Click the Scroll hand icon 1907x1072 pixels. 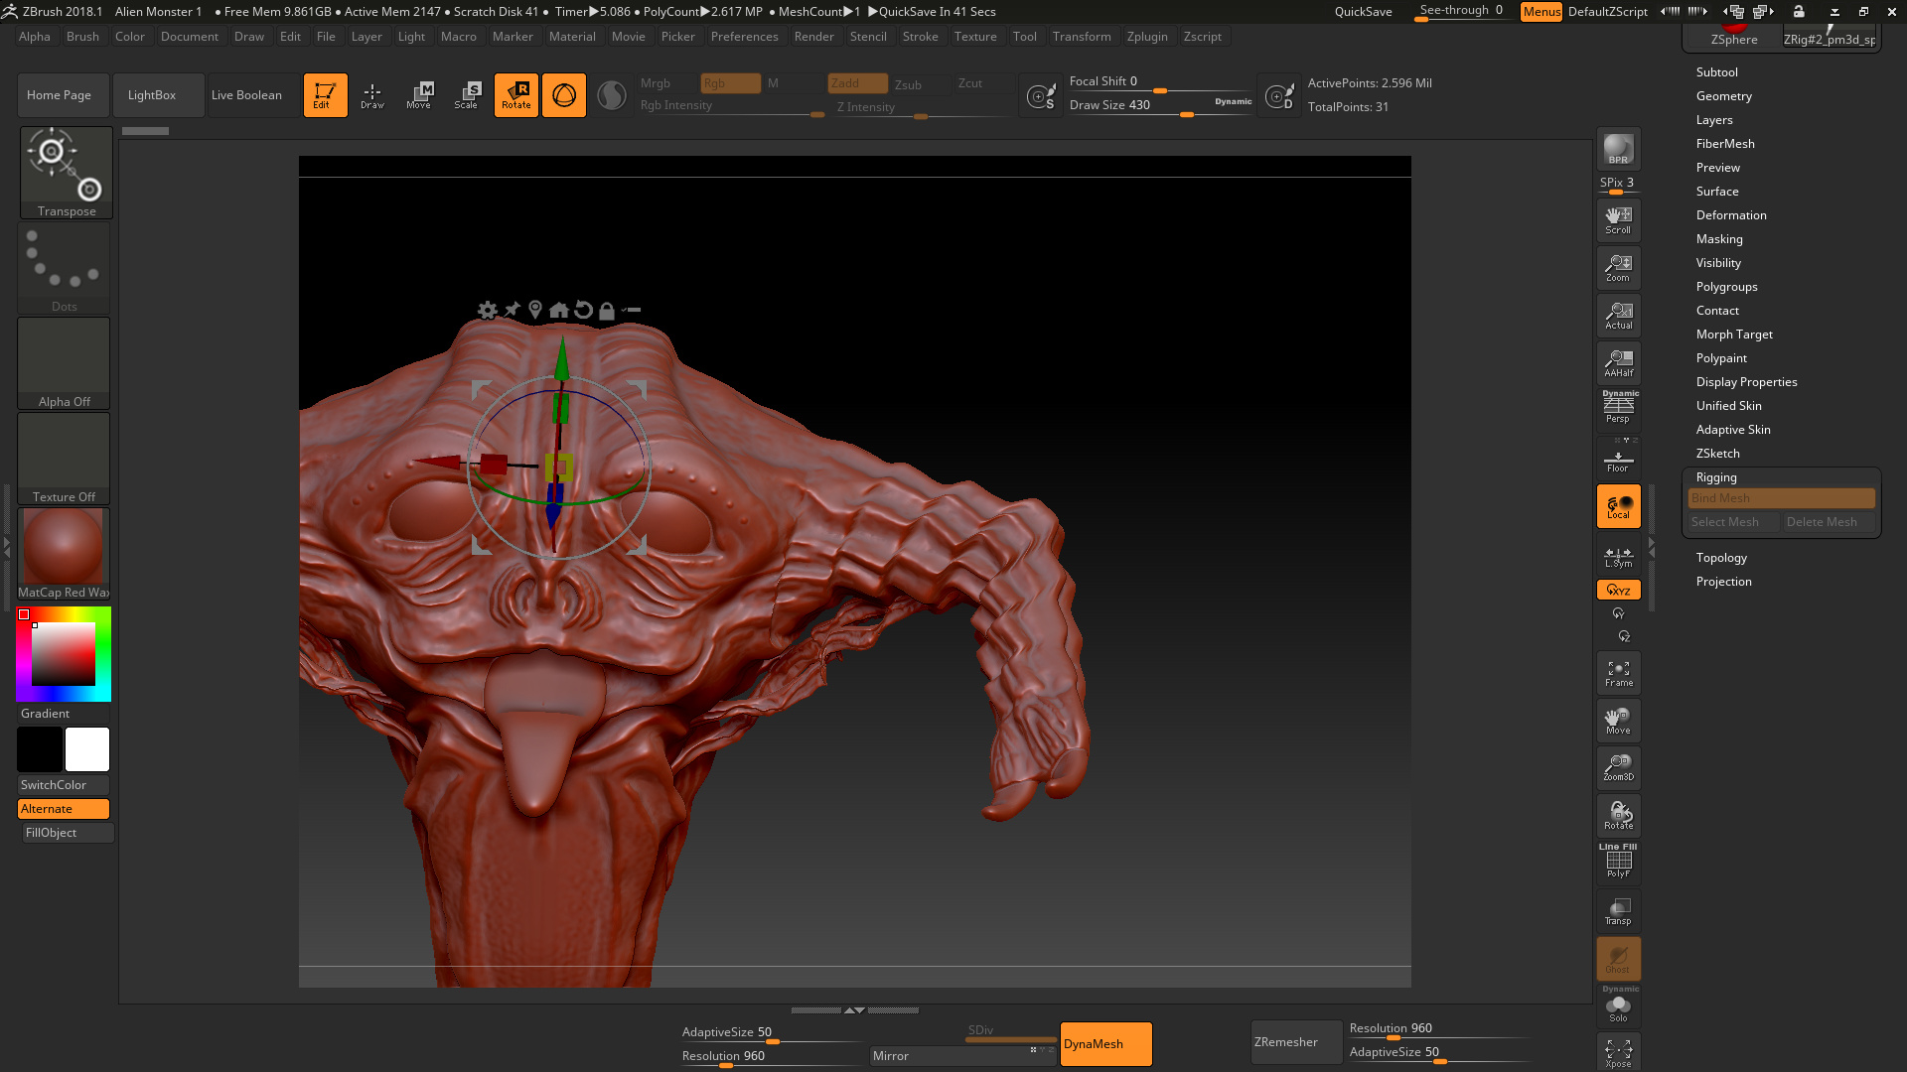coord(1618,220)
